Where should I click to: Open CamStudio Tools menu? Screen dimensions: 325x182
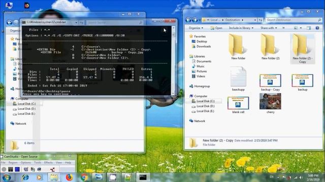38,163
